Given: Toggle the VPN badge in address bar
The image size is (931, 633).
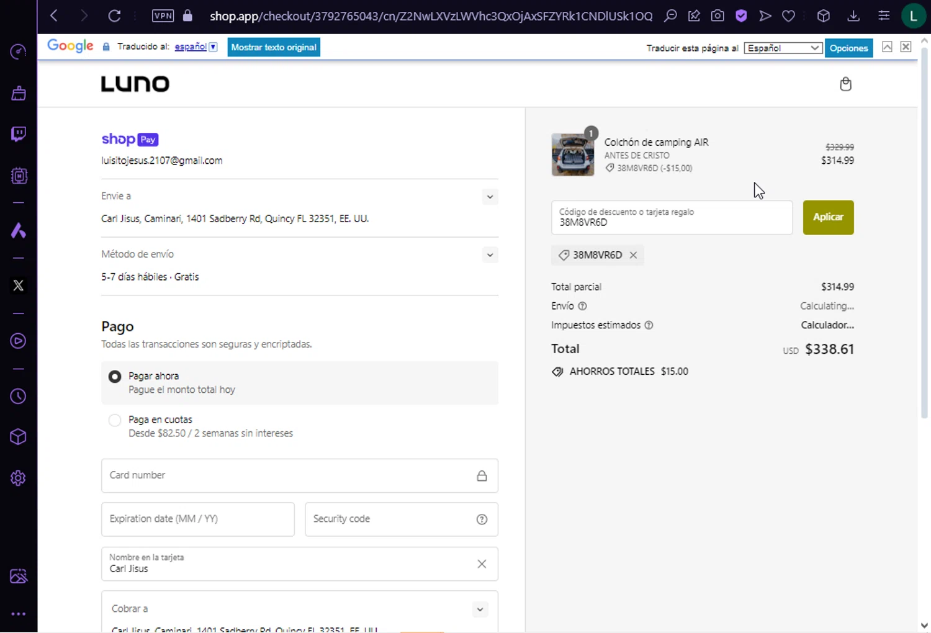Looking at the screenshot, I should coord(163,16).
